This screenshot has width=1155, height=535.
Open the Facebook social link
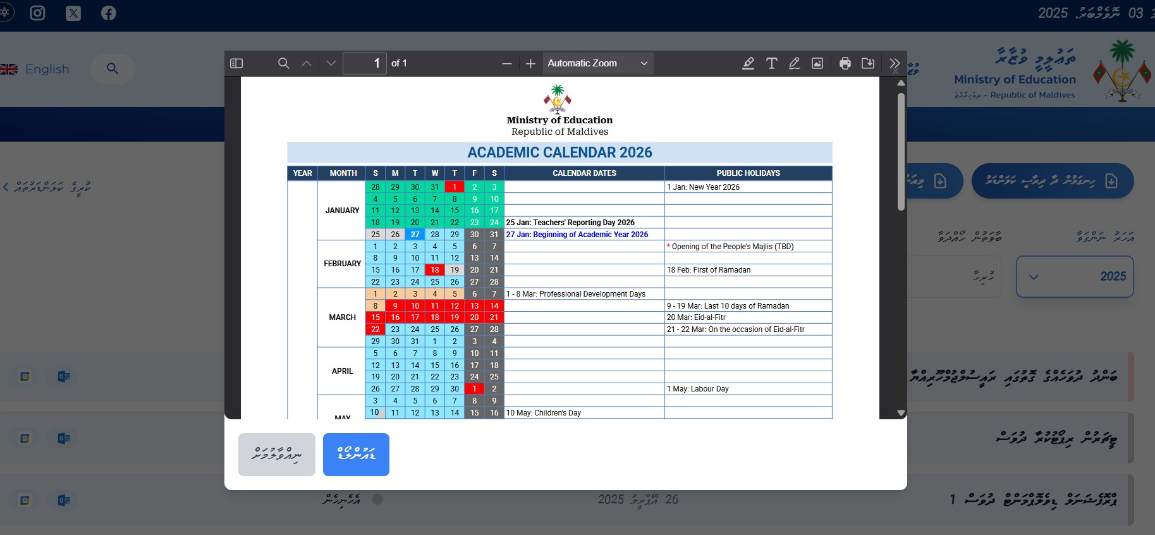(x=109, y=13)
